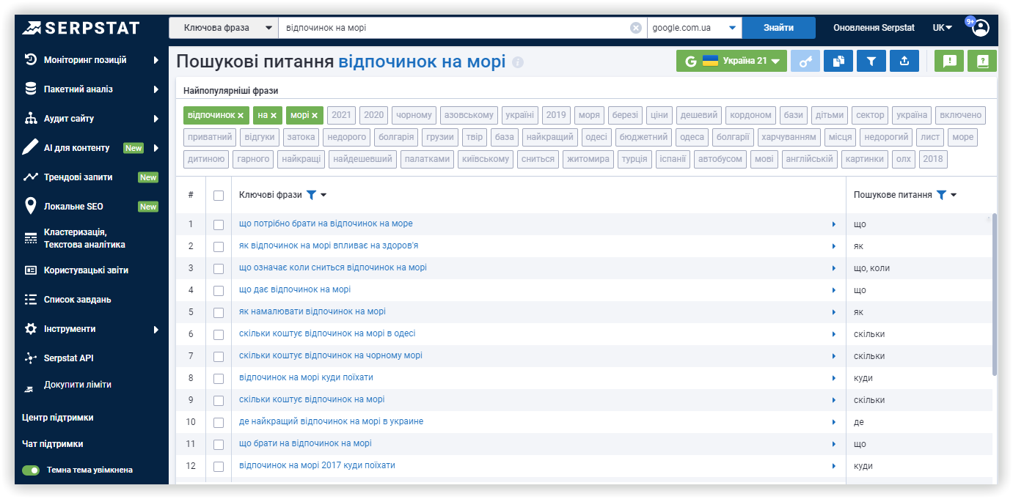The width and height of the screenshot is (1013, 499).
Task: Check row 2 як відпочинок впливає checkbox
Action: 219,246
